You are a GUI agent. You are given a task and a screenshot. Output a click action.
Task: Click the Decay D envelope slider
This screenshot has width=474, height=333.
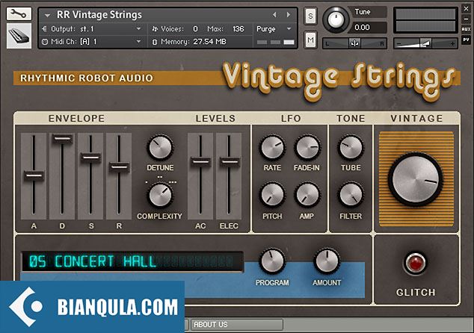point(62,139)
